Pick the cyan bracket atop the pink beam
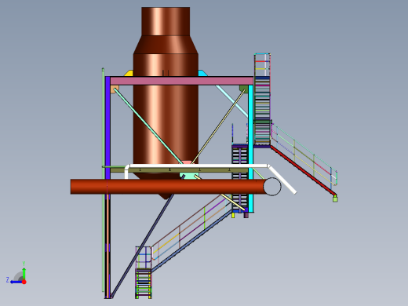 [202, 73]
